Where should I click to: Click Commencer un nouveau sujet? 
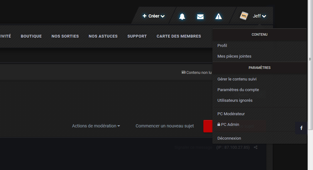pos(165,126)
